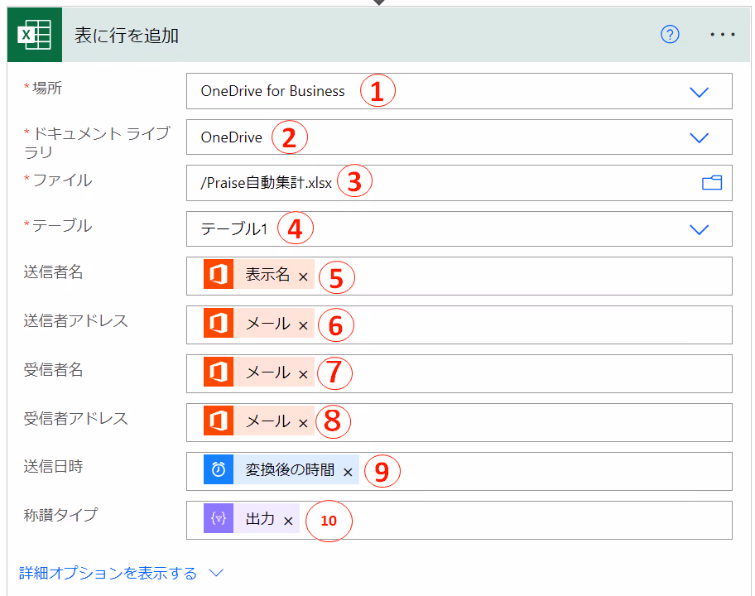Remove the 出力 token
The width and height of the screenshot is (755, 596).
(x=288, y=521)
